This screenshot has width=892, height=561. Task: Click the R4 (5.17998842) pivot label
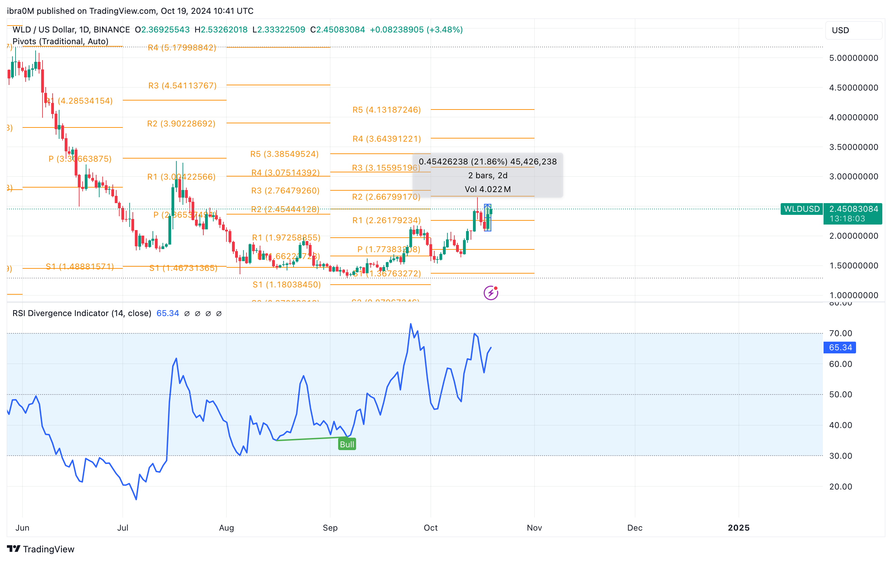182,47
